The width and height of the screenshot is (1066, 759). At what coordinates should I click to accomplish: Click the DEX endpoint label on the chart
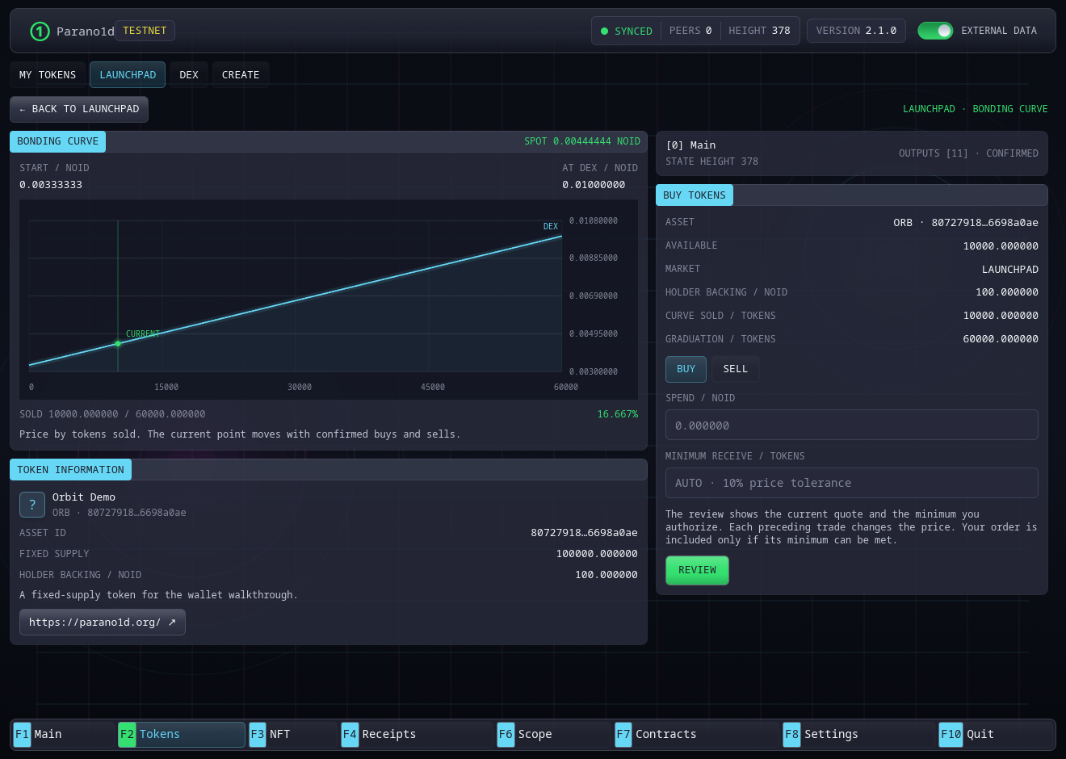551,227
